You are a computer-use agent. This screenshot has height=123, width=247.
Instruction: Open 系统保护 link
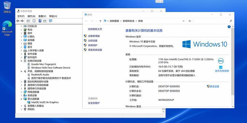coord(93,45)
